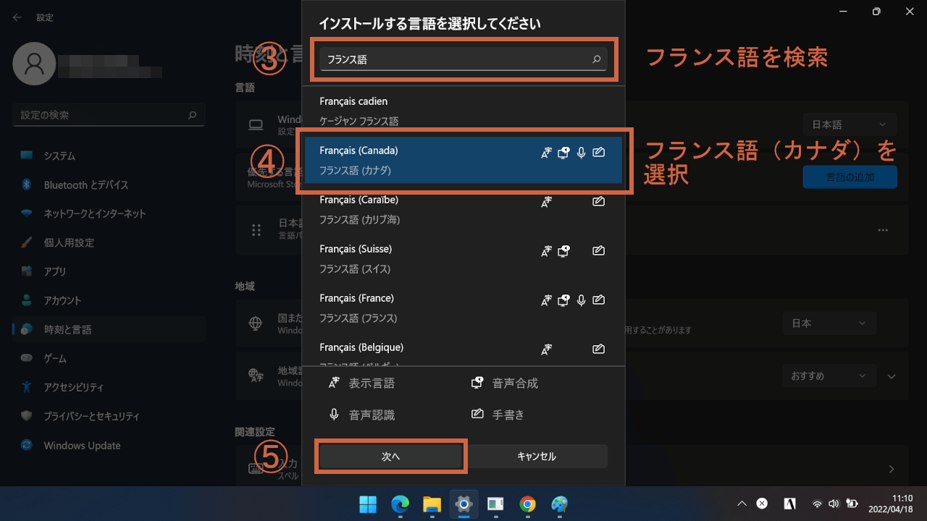Click text-to-speech icon on Français (France) row

(564, 300)
